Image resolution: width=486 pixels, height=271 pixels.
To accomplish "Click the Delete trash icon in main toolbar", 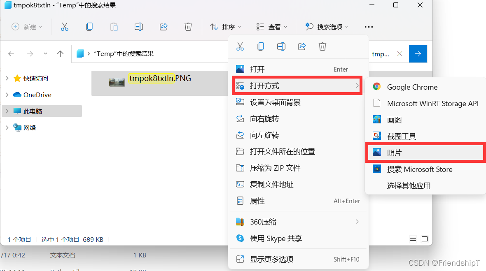I will [x=188, y=27].
